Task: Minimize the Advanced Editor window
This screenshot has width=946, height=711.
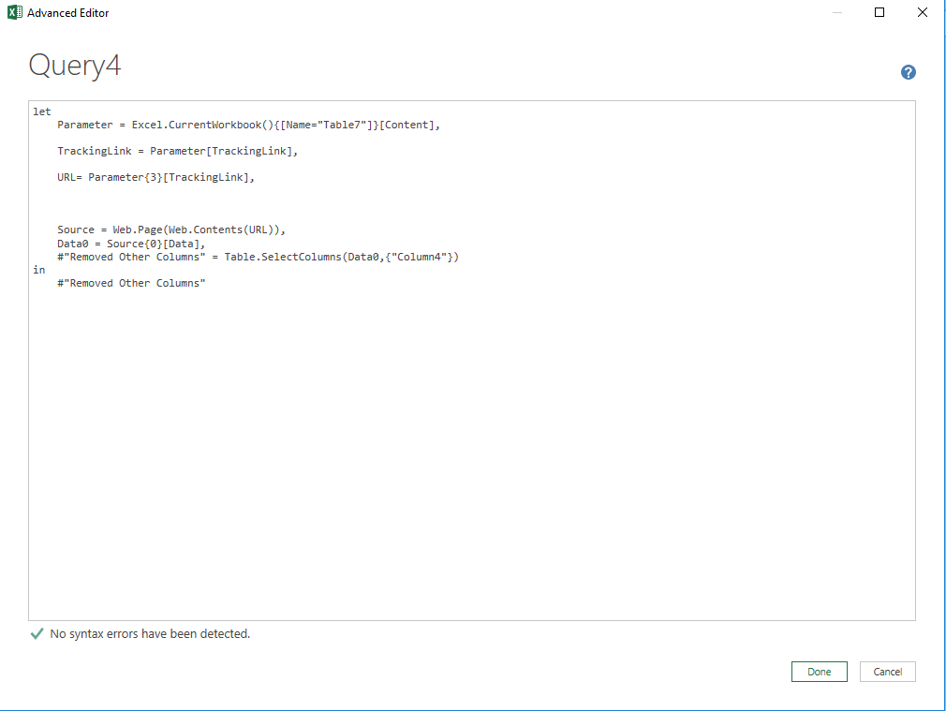Action: point(834,12)
